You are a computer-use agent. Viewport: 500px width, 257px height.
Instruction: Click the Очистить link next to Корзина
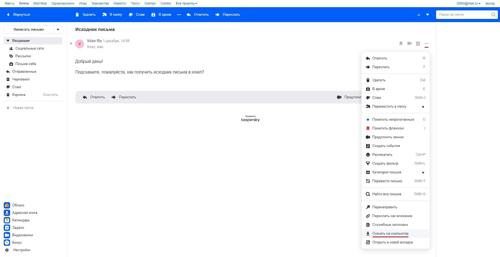(x=51, y=95)
